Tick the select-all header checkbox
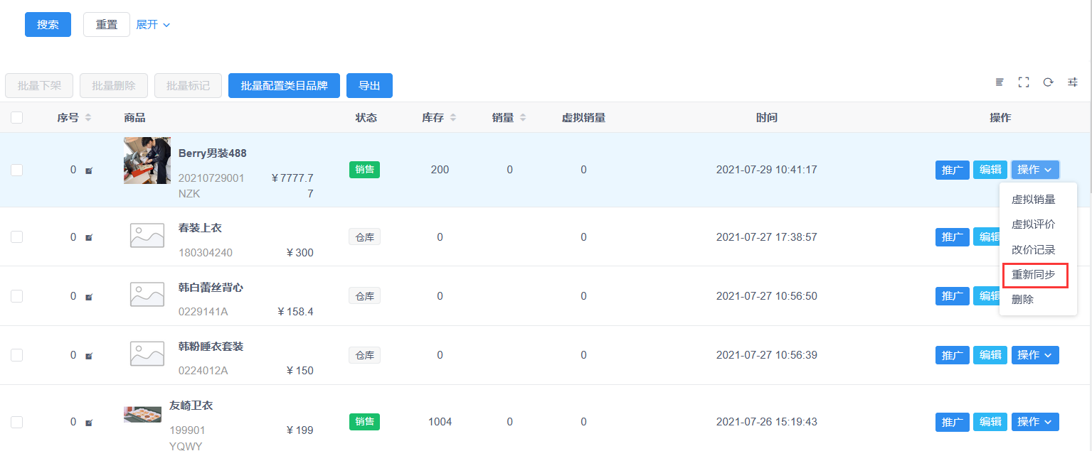 coord(17,118)
